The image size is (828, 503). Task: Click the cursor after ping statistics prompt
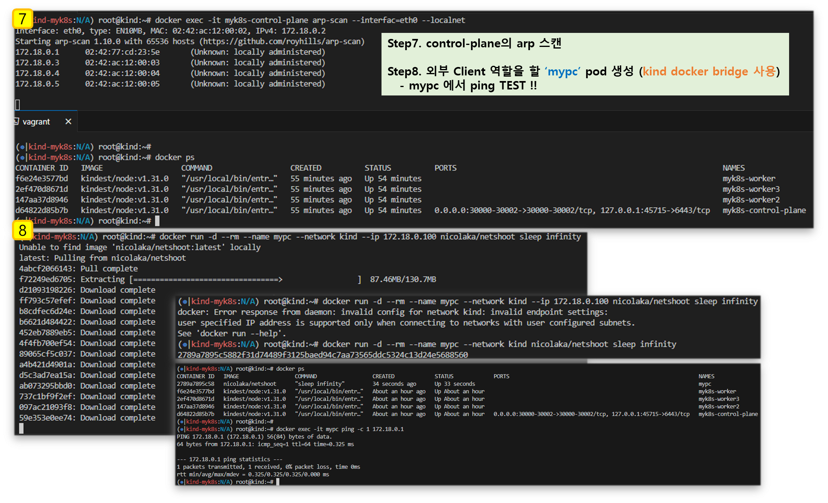(x=278, y=482)
